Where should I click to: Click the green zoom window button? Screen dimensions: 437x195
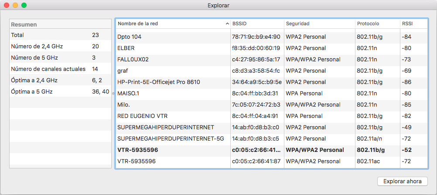[x=24, y=6]
